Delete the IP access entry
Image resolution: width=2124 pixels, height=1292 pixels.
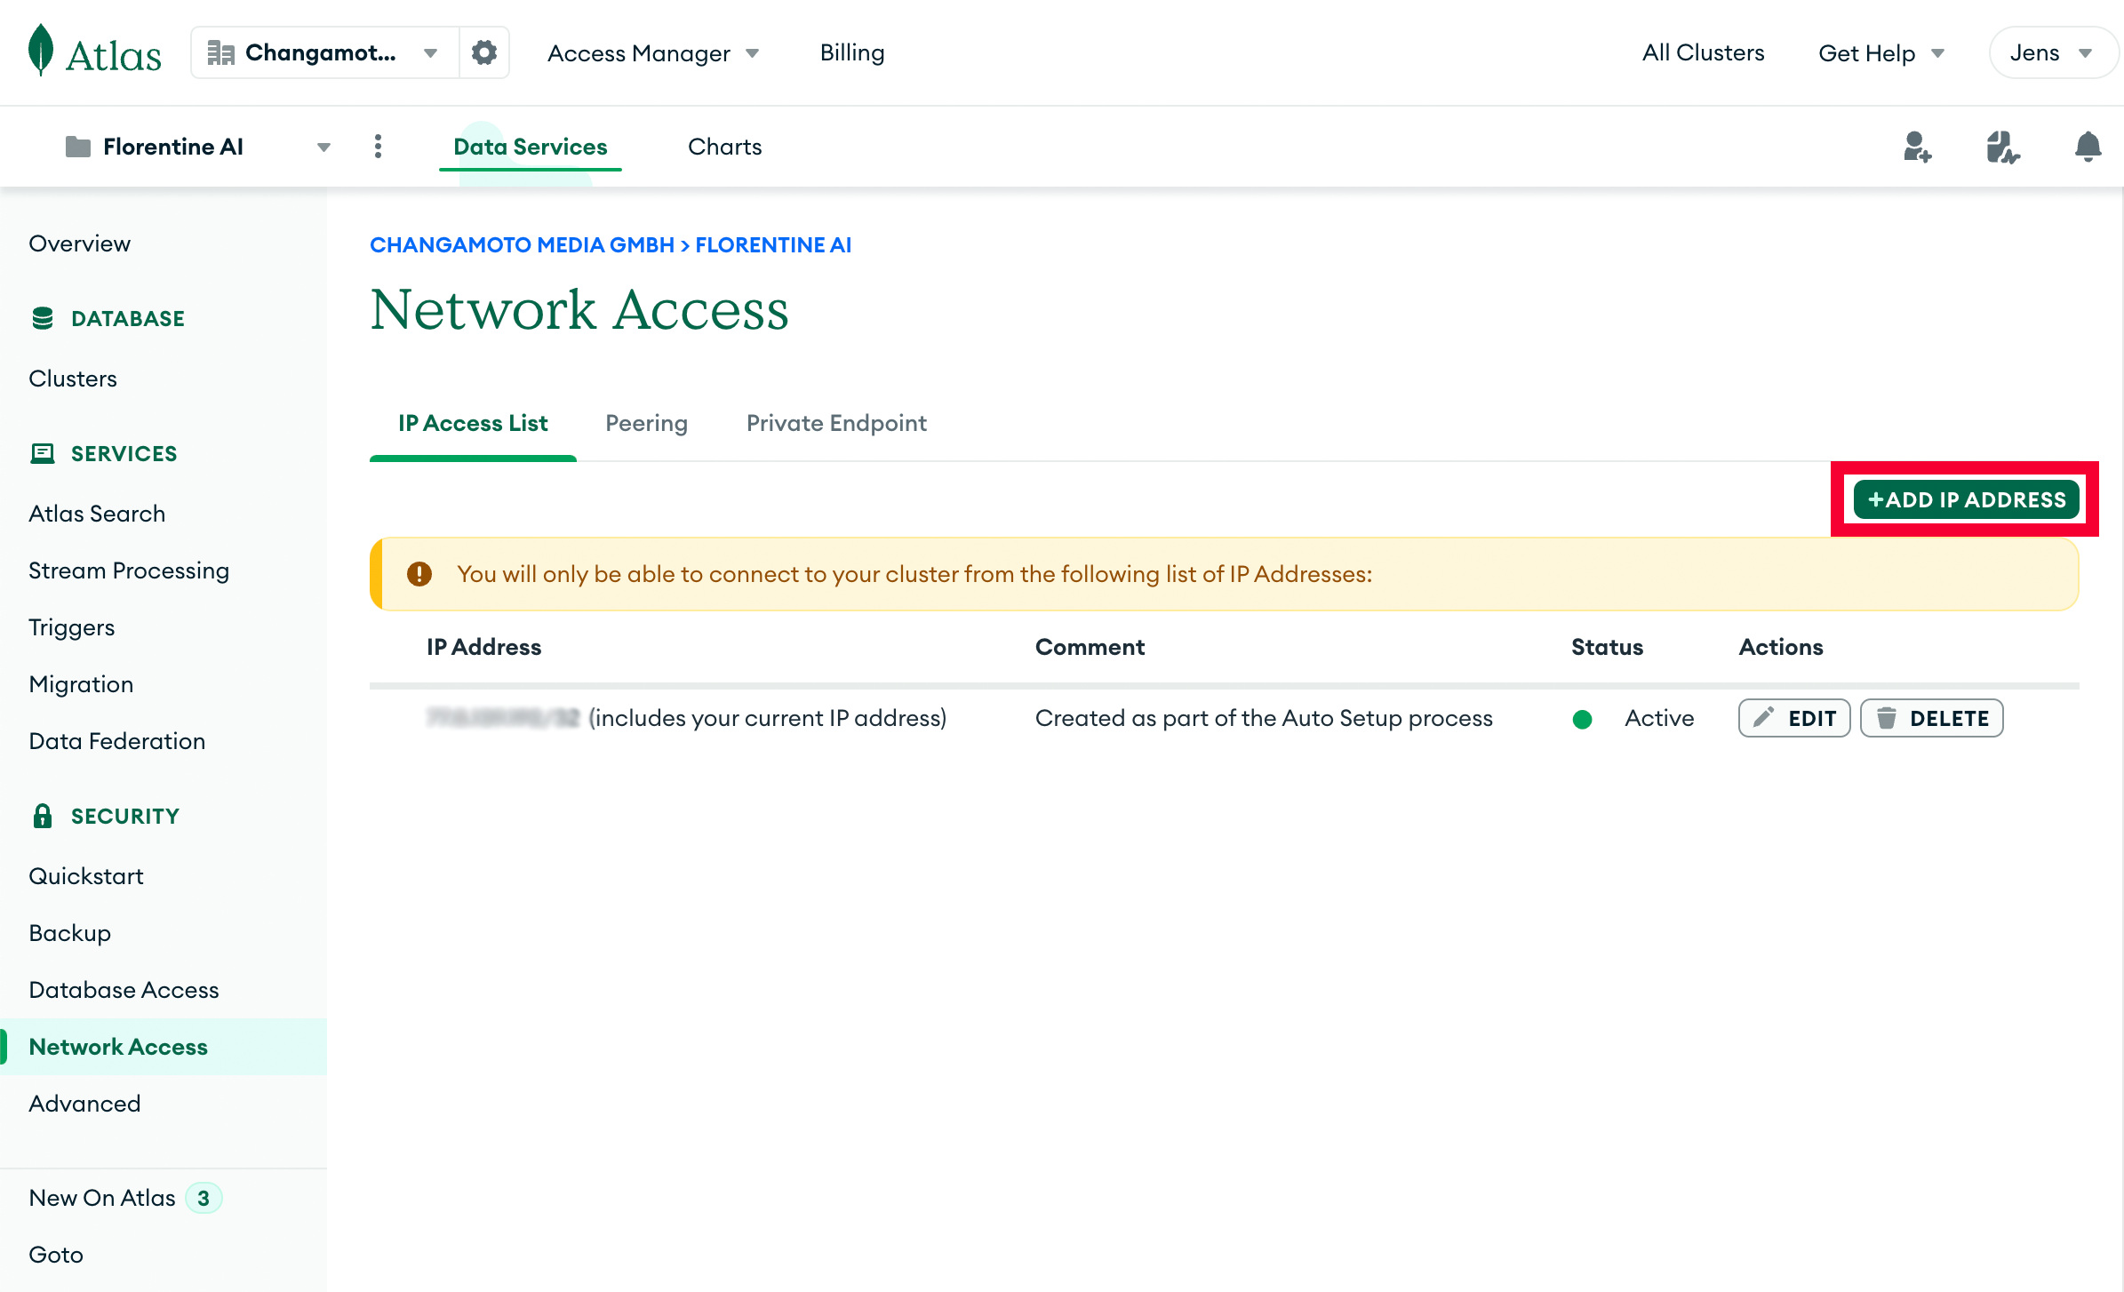pyautogui.click(x=1932, y=718)
